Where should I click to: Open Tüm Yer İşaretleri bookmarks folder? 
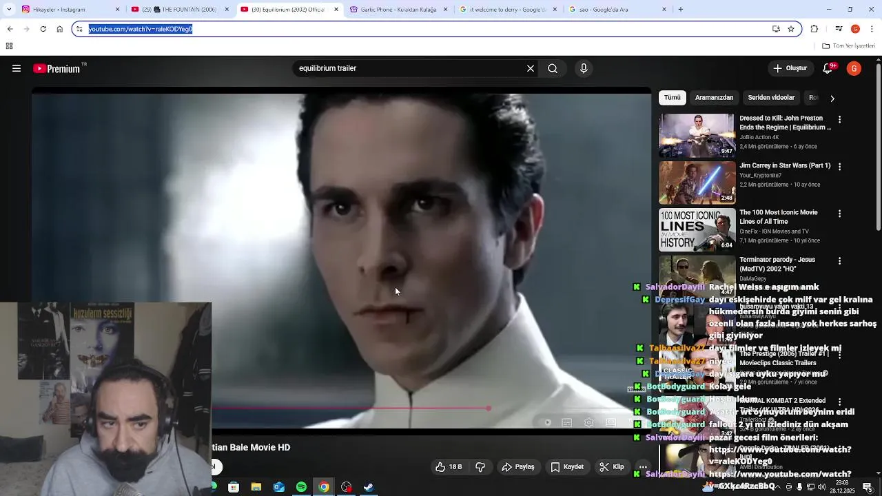pos(849,46)
